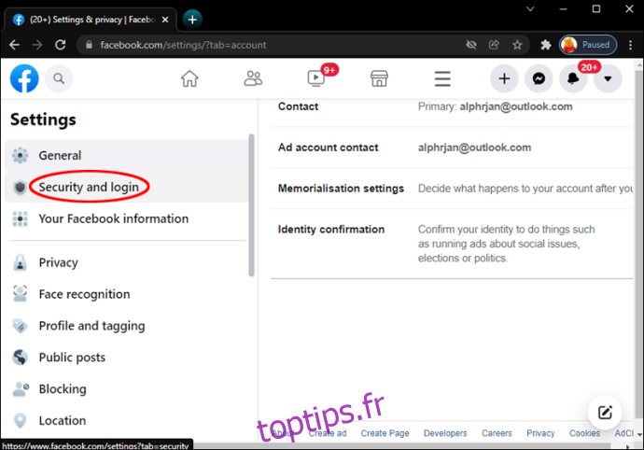Click the Cookies footer link
The height and width of the screenshot is (450, 644).
[x=584, y=433]
